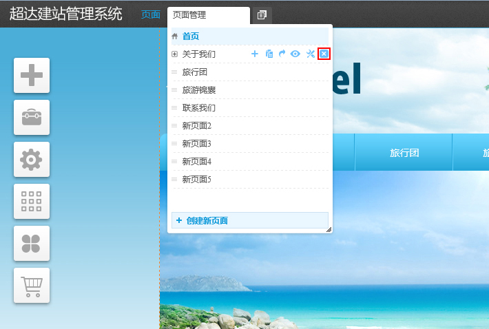The width and height of the screenshot is (489, 329).
Task: Click the pages icon beside 页面管理 tab
Action: point(262,15)
